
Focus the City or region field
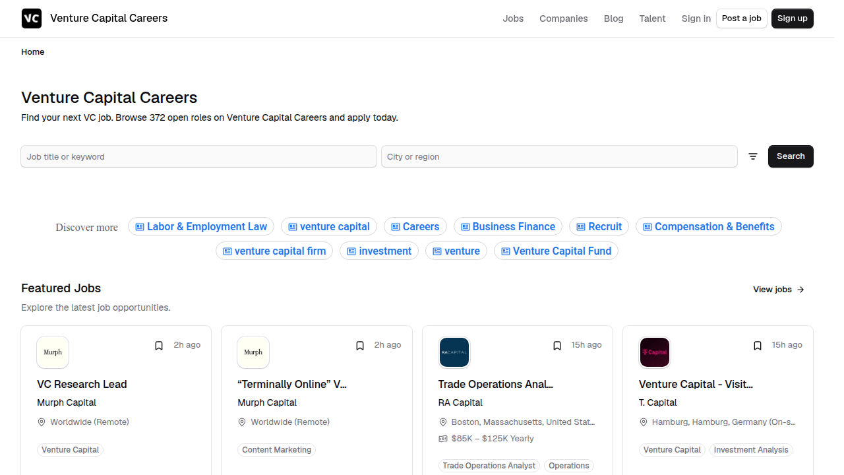pyautogui.click(x=559, y=156)
